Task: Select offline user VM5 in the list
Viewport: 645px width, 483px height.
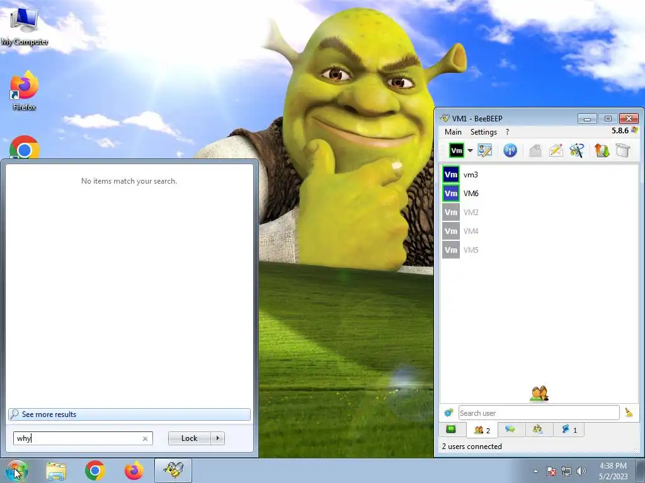Action: coord(540,250)
